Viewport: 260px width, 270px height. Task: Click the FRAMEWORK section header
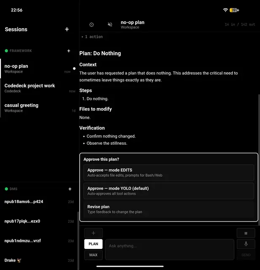click(21, 51)
